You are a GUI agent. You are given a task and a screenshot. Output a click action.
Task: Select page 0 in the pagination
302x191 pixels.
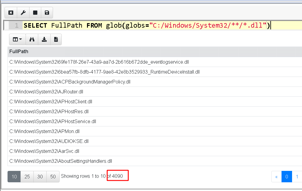287,177
